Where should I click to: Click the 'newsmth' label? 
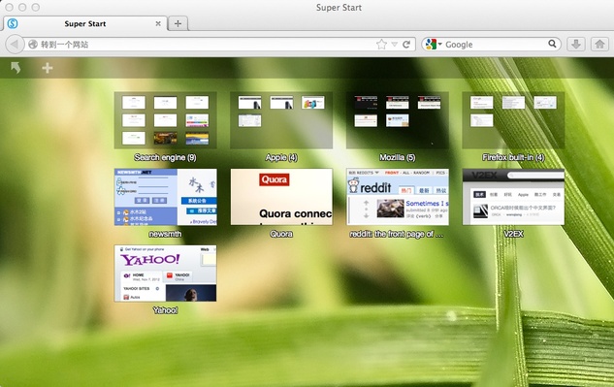pos(165,234)
